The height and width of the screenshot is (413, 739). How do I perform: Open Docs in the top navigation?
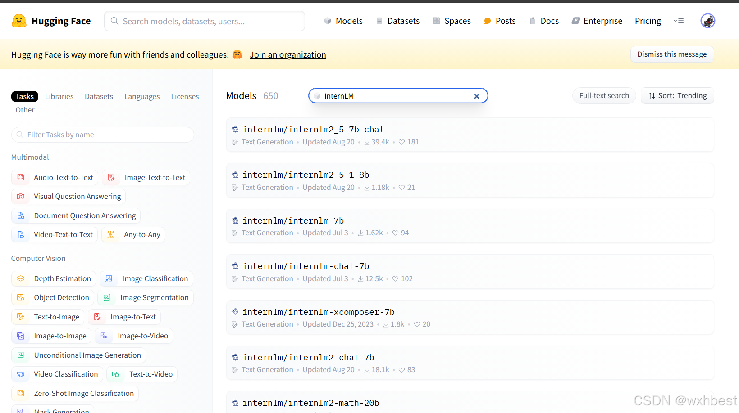[544, 21]
